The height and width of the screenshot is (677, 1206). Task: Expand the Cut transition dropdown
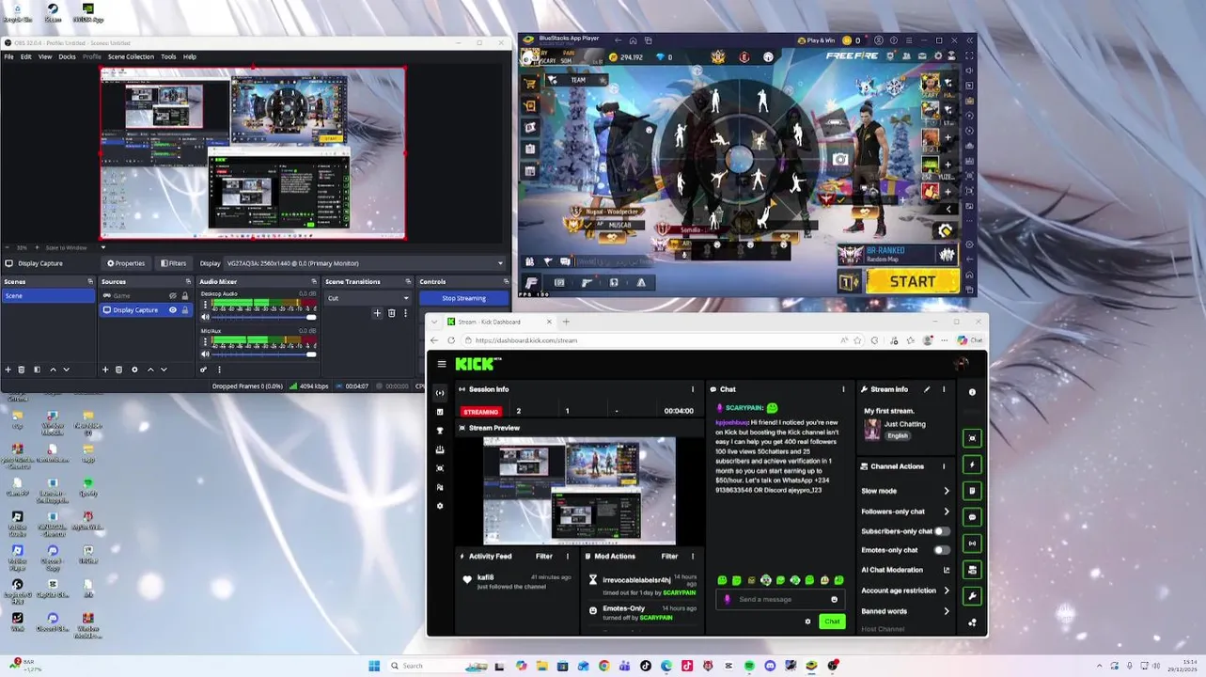(x=368, y=298)
